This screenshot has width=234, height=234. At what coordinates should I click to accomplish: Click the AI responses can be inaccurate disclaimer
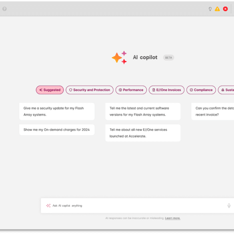point(135,218)
